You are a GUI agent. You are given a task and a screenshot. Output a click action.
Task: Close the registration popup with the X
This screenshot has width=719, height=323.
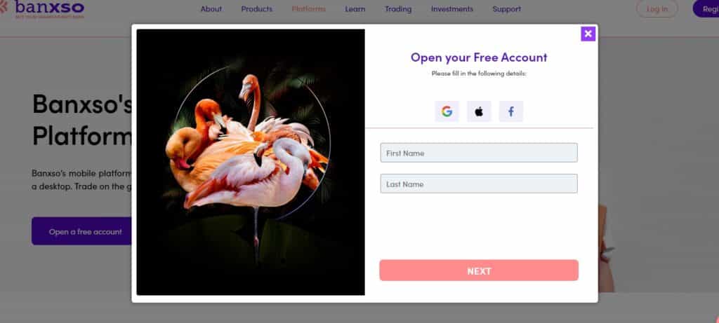(588, 34)
